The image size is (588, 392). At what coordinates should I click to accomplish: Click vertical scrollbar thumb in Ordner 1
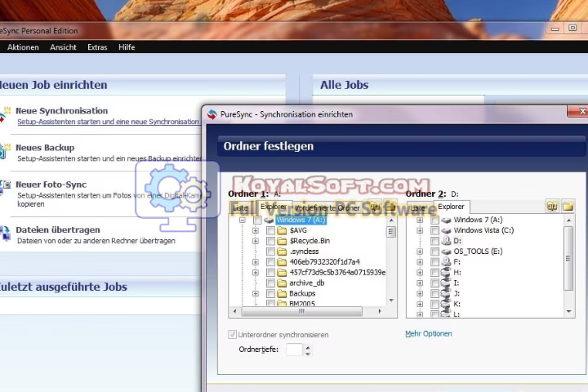click(x=391, y=232)
